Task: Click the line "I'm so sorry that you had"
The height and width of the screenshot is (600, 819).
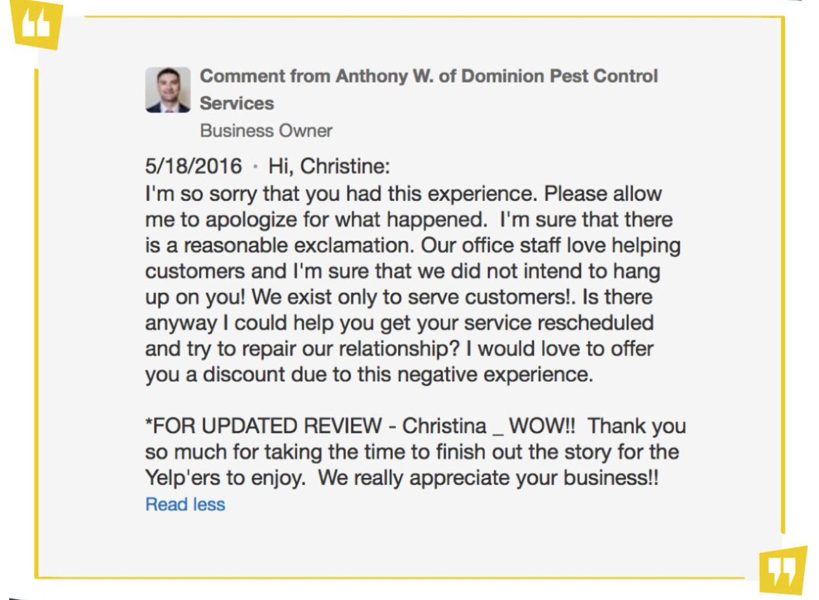Action: point(404,194)
